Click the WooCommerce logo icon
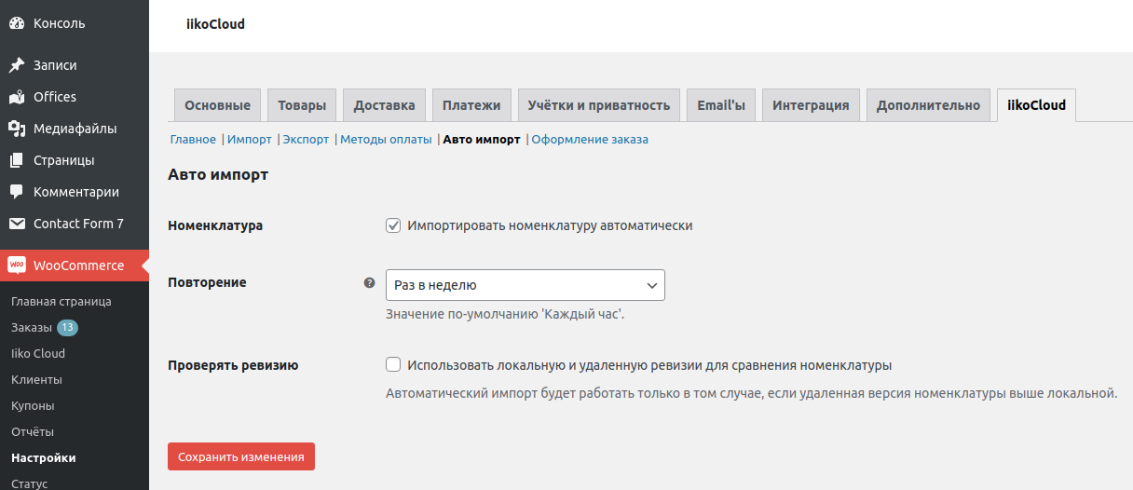Screen dimensions: 1133x490 [x=17, y=265]
